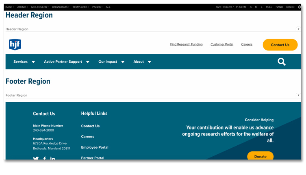Open the Footer Region heading link
The width and height of the screenshot is (306, 175).
tap(28, 81)
